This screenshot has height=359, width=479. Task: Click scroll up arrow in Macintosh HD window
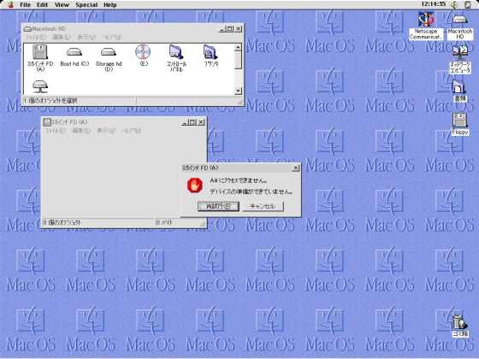click(x=239, y=47)
